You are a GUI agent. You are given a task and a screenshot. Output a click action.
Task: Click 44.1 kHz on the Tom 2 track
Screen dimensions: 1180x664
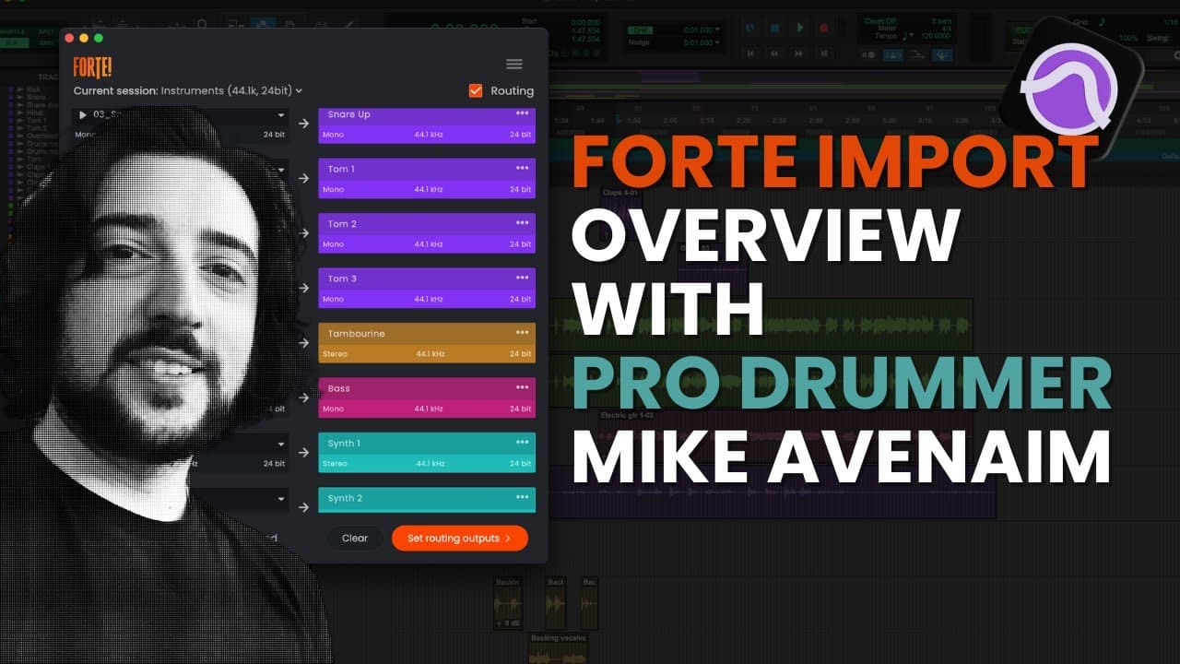click(x=429, y=244)
